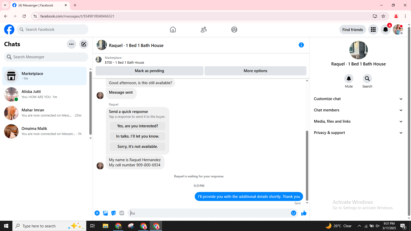The width and height of the screenshot is (411, 231).
Task: Send quick reply 'Sorry, it's not available.'
Action: click(138, 147)
